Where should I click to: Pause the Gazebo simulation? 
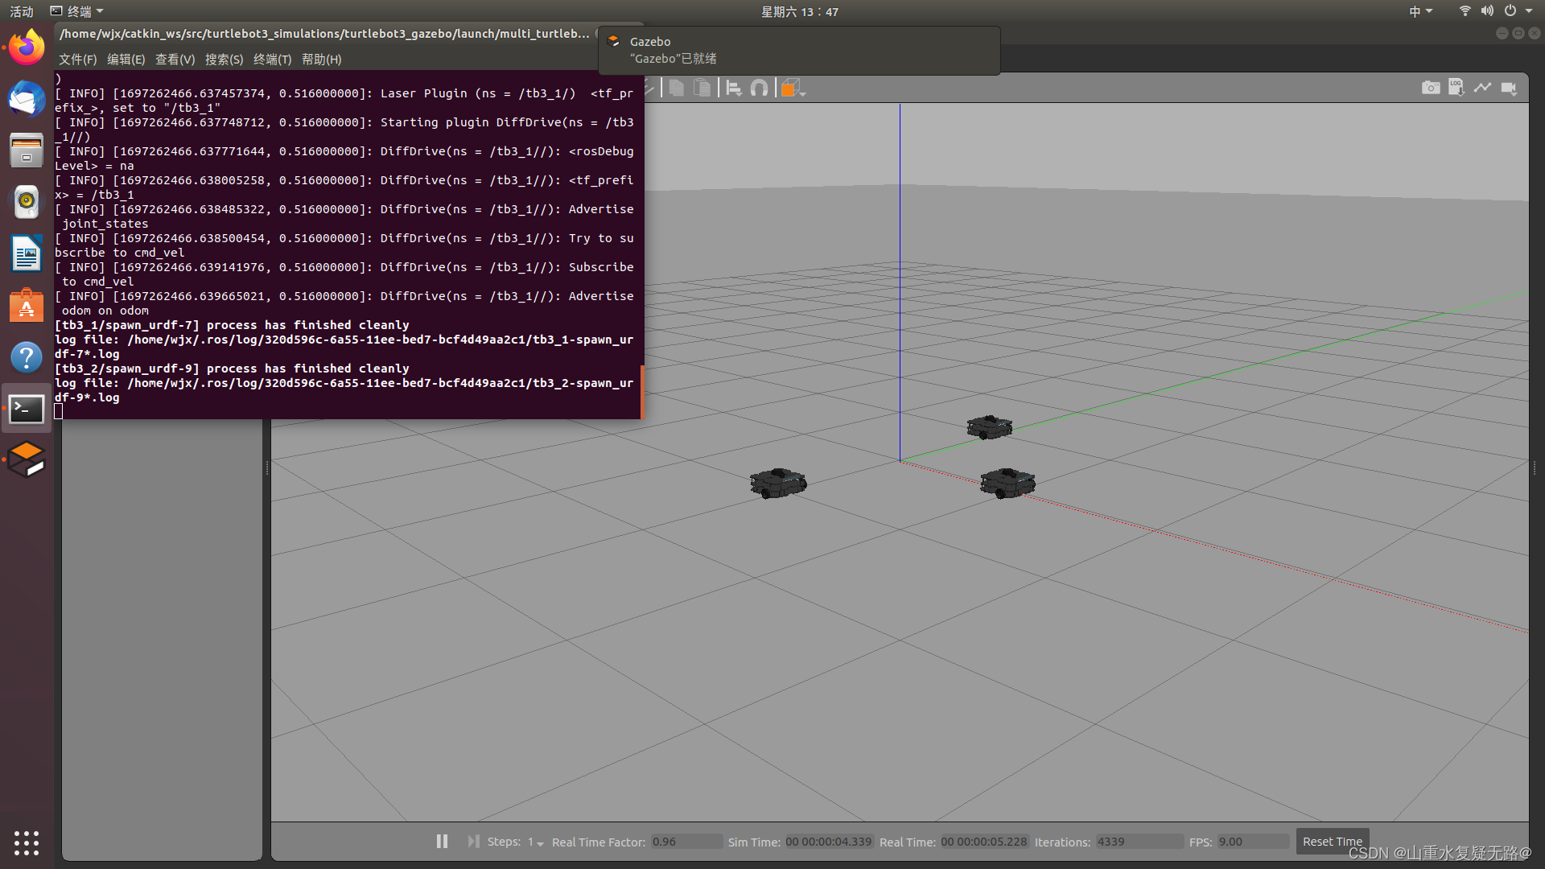pos(442,841)
